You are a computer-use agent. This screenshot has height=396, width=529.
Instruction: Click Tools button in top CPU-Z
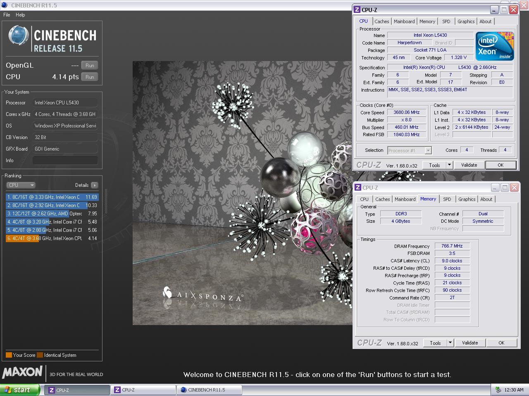(x=434, y=165)
